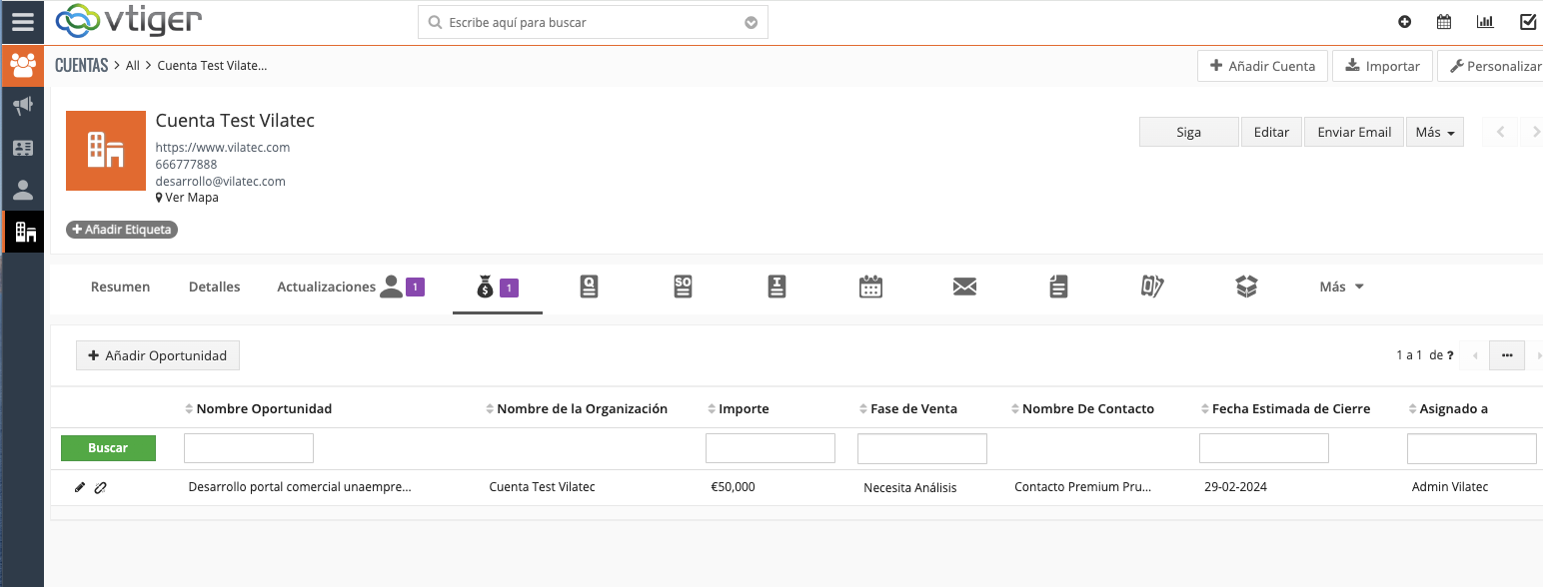Click the pencil edit icon in opportunity row

pos(80,487)
